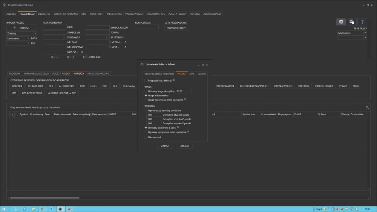The height and width of the screenshot is (212, 377).
Task: Click info icon beside Waga wpisywana przez operatora
Action: [x=185, y=100]
